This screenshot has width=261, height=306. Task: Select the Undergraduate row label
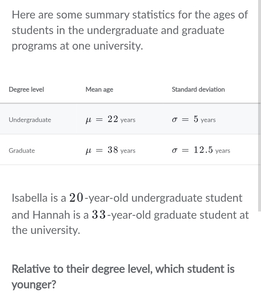[x=30, y=120]
